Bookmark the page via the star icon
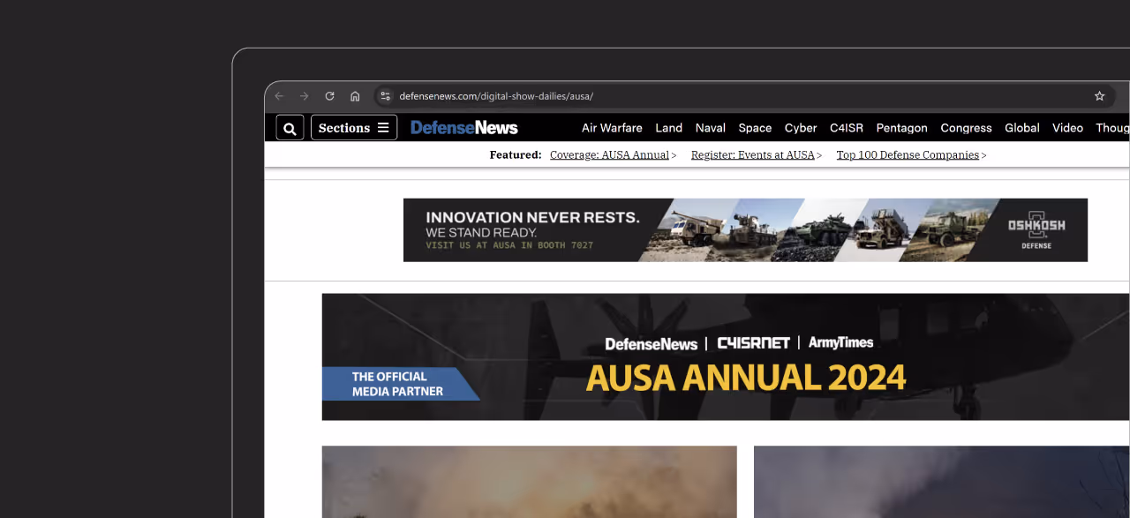Image resolution: width=1130 pixels, height=518 pixels. click(x=1099, y=95)
